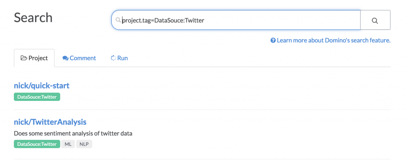Click the folder icon on Project tab
The width and height of the screenshot is (407, 168).
[x=23, y=58]
